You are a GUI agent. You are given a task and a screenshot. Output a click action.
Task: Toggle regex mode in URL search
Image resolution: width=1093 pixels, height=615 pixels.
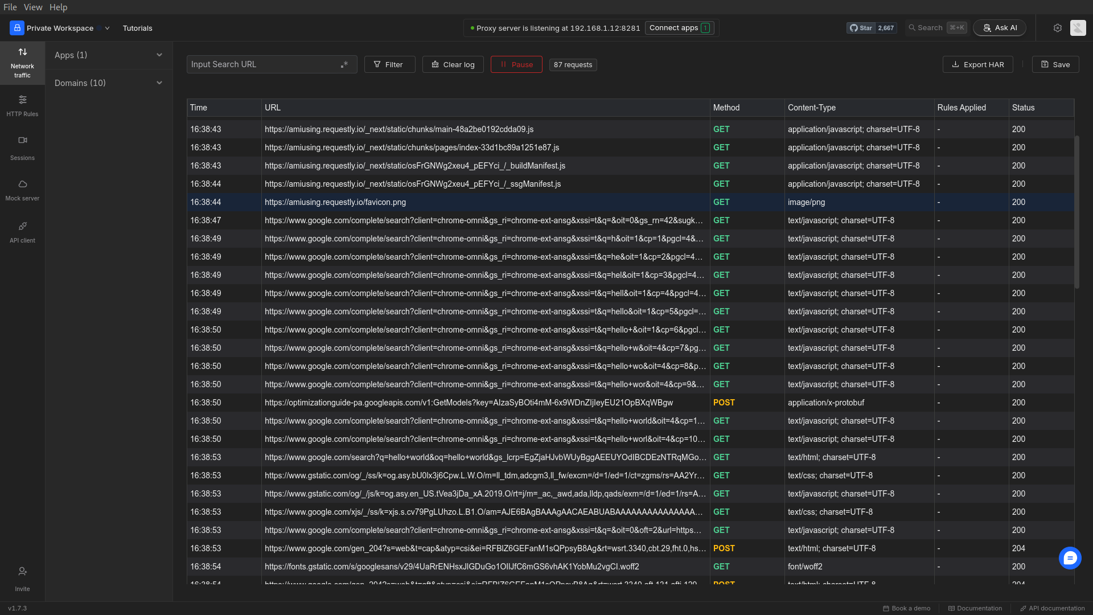[344, 65]
